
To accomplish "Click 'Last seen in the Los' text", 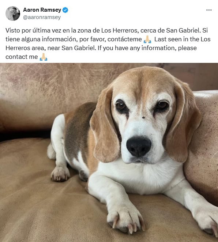I will 182,39.
